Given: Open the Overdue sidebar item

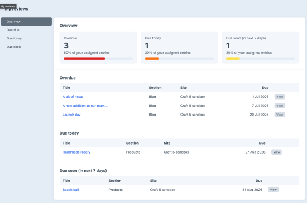Looking at the screenshot, I should point(13,30).
